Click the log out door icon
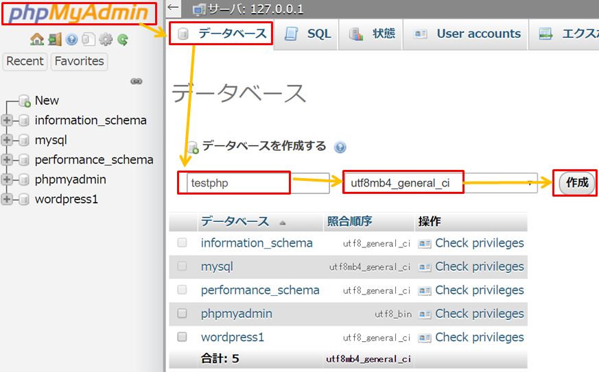 click(54, 40)
